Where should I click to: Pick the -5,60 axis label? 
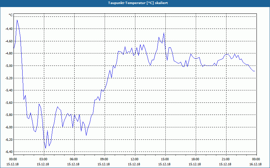(9, 102)
